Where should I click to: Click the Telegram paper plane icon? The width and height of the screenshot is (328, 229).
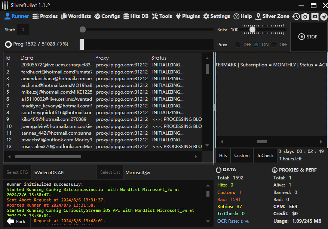pyautogui.click(x=324, y=16)
